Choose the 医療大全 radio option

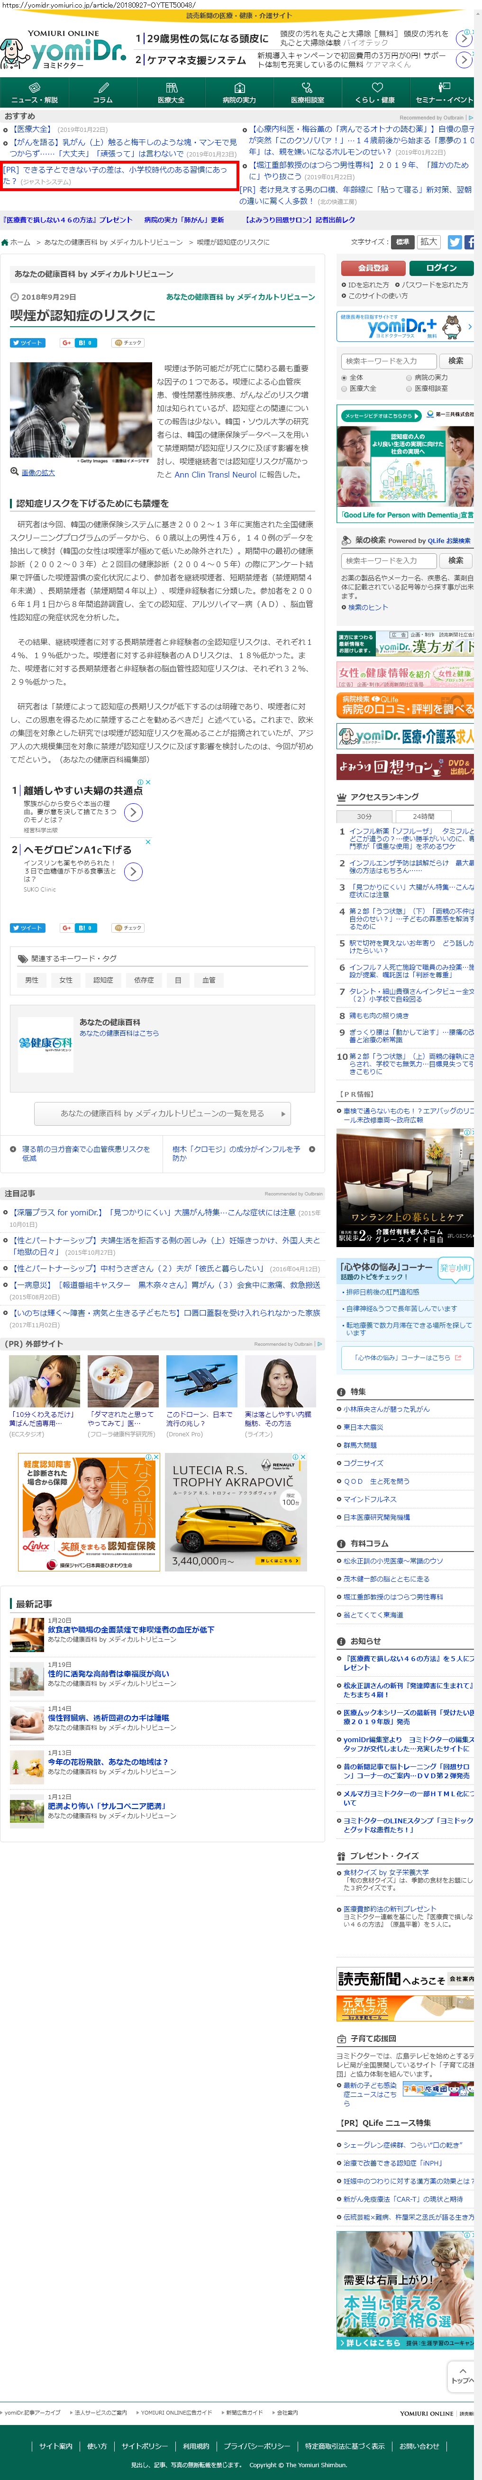click(345, 388)
